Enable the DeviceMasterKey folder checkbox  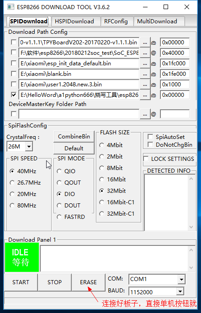coord(14,114)
